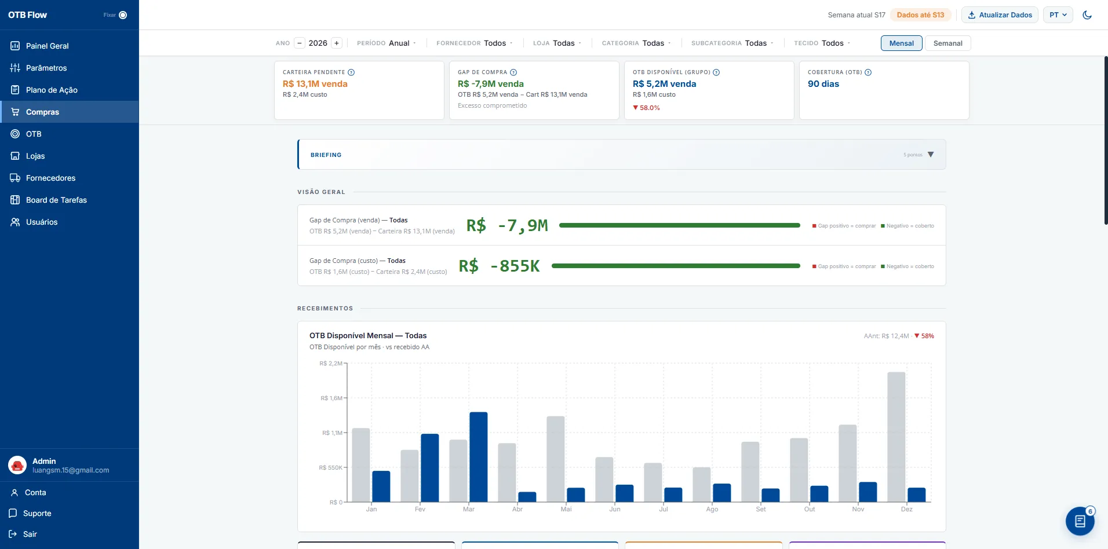Viewport: 1108px width, 549px height.
Task: Increase year with plus button
Action: click(x=337, y=43)
